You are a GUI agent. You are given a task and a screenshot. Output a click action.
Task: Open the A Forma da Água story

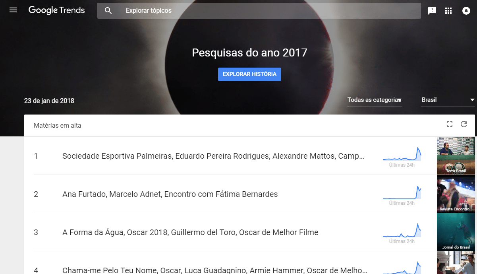tap(190, 232)
